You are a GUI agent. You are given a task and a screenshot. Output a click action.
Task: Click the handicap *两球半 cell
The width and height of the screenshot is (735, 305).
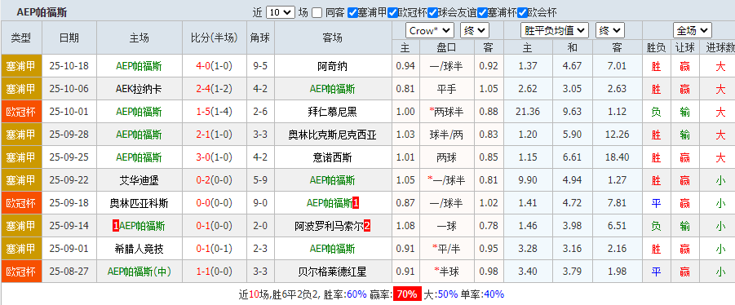[x=446, y=112]
